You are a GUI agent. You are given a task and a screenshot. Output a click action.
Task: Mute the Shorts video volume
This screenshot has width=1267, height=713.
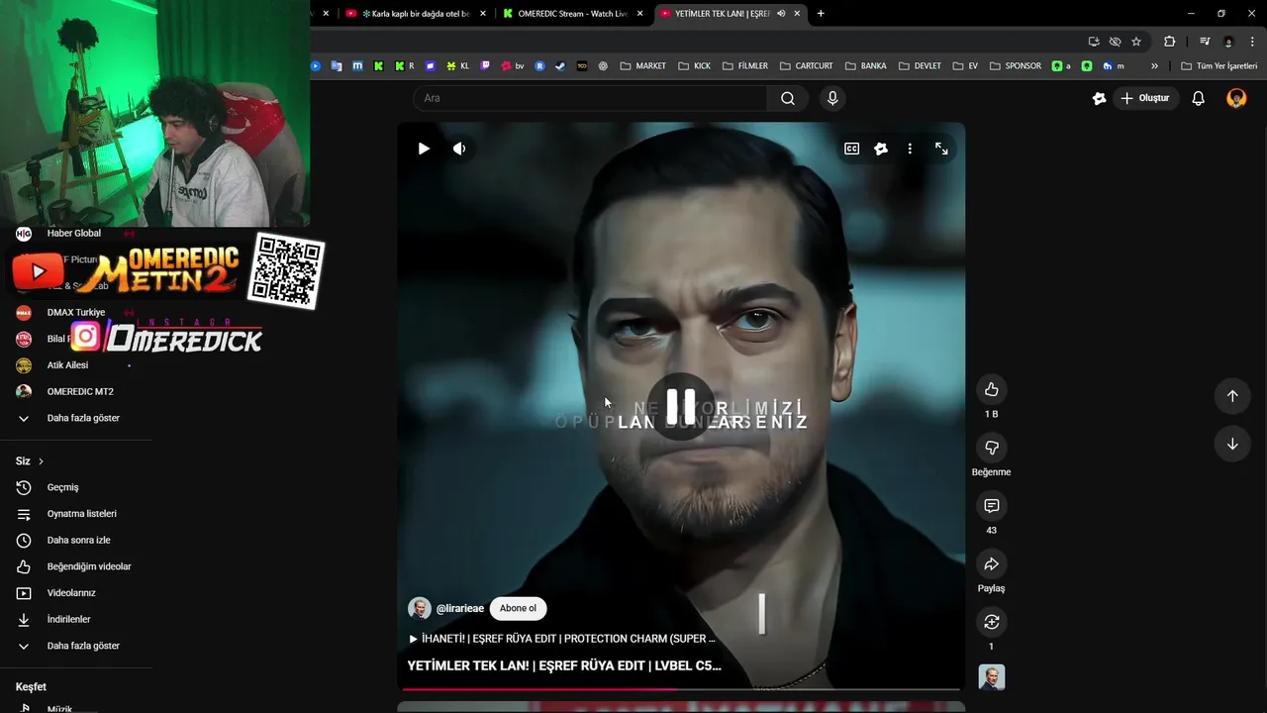click(459, 149)
